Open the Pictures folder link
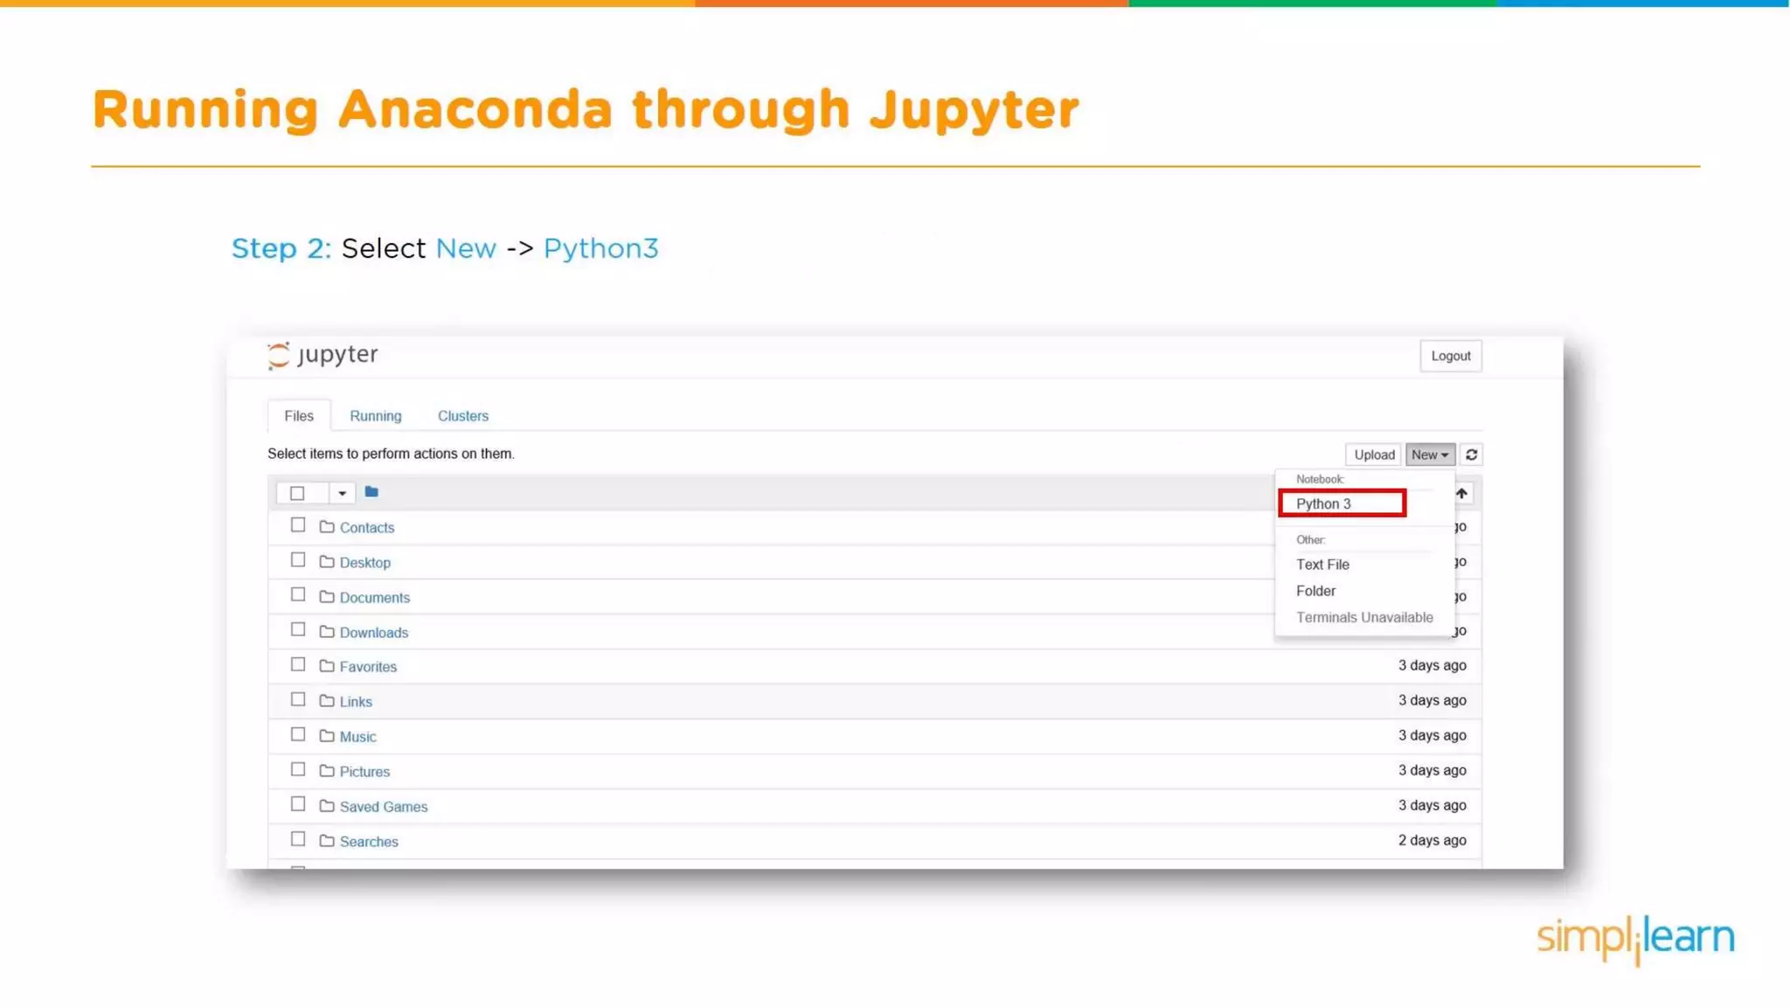1790x1007 pixels. (x=364, y=772)
